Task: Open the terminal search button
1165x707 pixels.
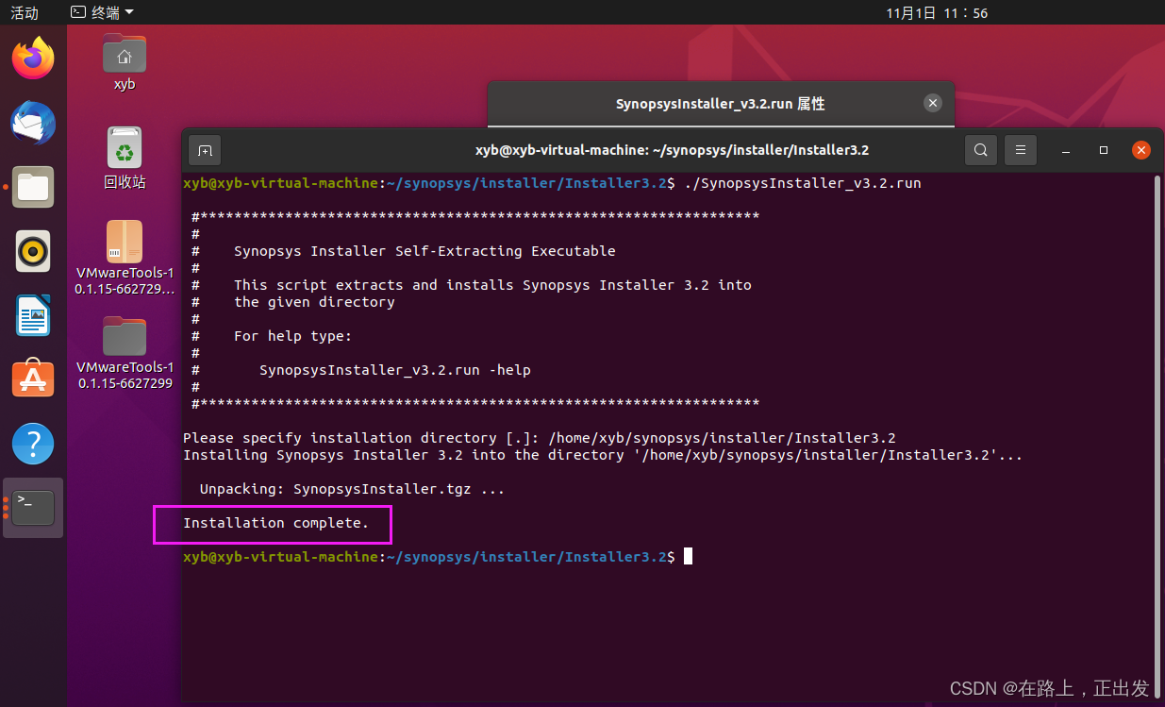Action: coord(980,149)
